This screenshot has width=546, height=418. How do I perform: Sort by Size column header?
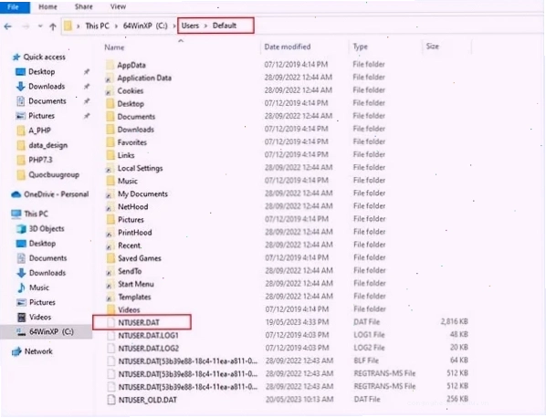pyautogui.click(x=432, y=46)
